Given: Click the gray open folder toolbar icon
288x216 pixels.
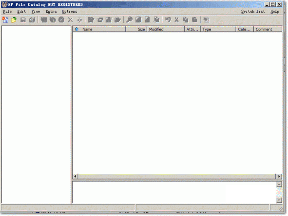Looking at the screenshot, I should (x=118, y=19).
